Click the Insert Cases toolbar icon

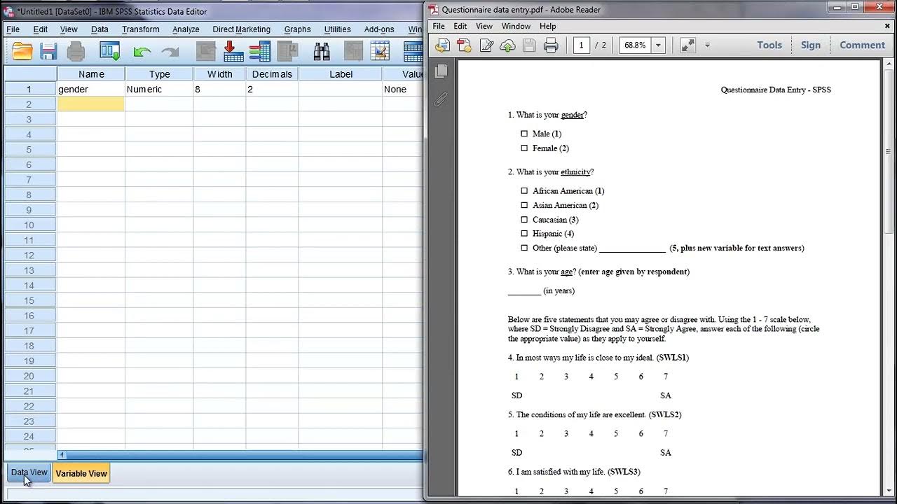(353, 51)
